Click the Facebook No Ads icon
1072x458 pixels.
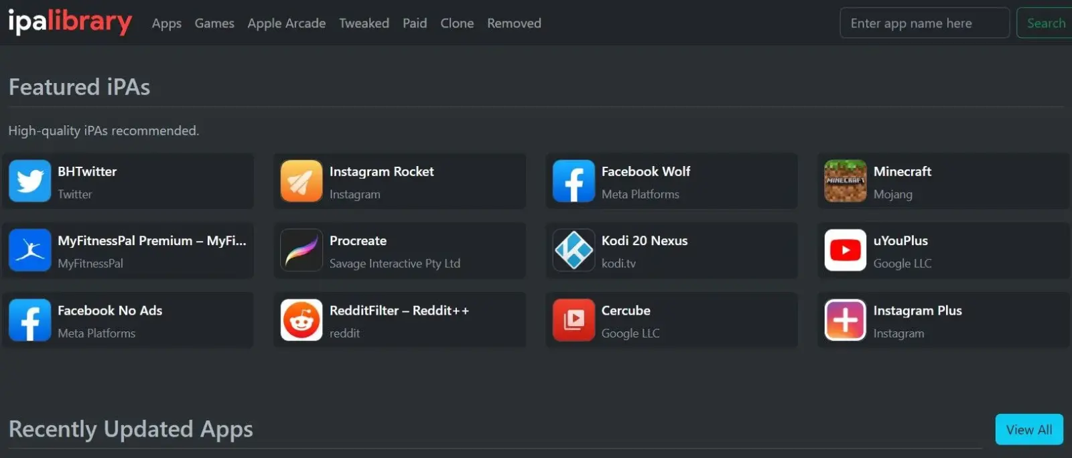tap(29, 320)
